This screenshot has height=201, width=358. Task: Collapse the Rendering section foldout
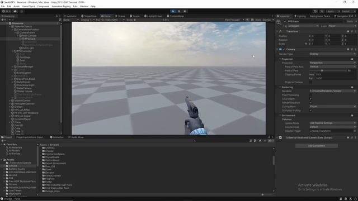click(x=280, y=87)
